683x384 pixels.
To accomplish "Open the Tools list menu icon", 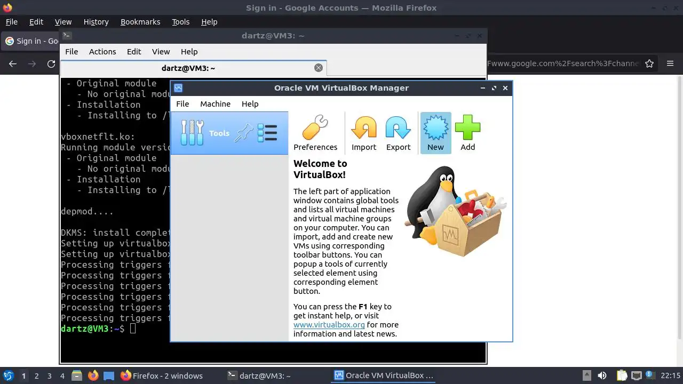I will tap(267, 133).
